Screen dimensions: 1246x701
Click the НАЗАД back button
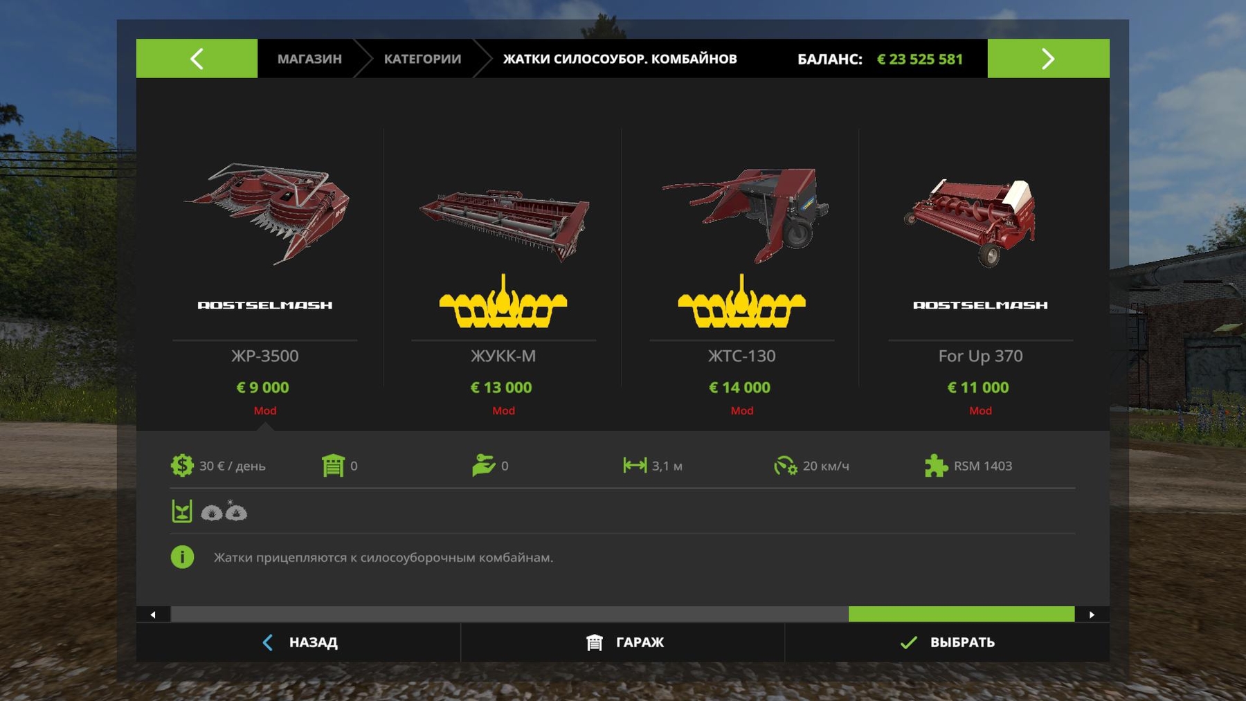click(298, 642)
